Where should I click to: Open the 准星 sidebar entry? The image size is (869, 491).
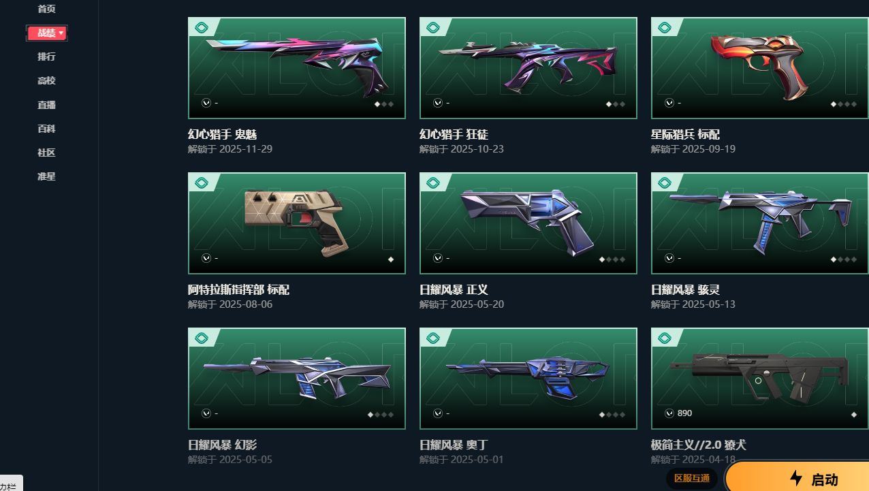pyautogui.click(x=46, y=176)
